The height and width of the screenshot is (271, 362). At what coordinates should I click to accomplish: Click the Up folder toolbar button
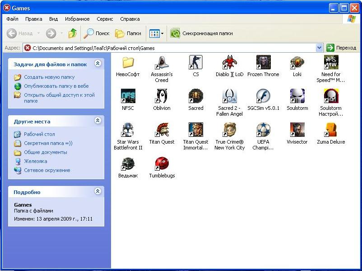(73, 33)
